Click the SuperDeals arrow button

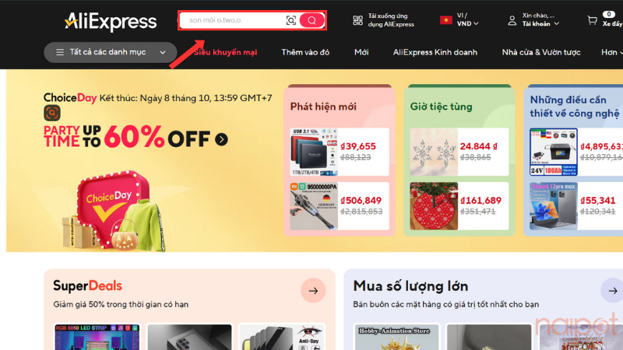click(x=313, y=290)
